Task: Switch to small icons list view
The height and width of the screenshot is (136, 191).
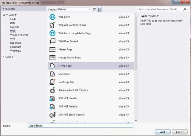Action: coord(99,9)
